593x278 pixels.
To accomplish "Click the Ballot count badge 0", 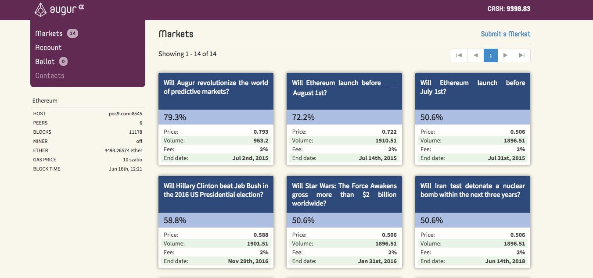I will (x=63, y=61).
